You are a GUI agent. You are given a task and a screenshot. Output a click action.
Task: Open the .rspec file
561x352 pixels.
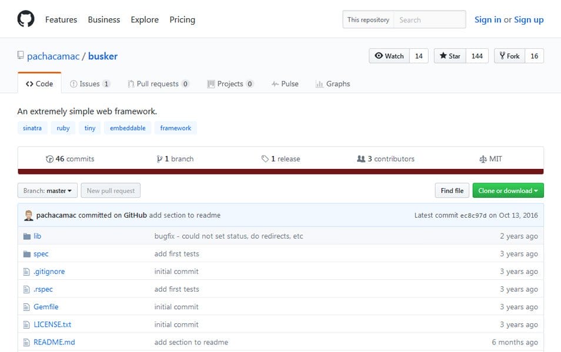(43, 290)
